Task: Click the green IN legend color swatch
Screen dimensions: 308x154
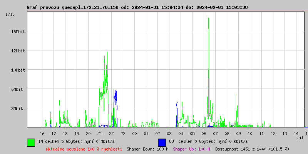Action: coord(31,142)
